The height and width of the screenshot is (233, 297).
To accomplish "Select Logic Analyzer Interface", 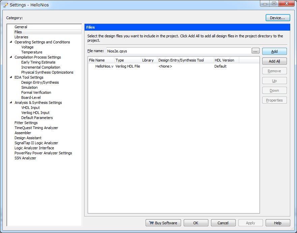I will (34, 148).
